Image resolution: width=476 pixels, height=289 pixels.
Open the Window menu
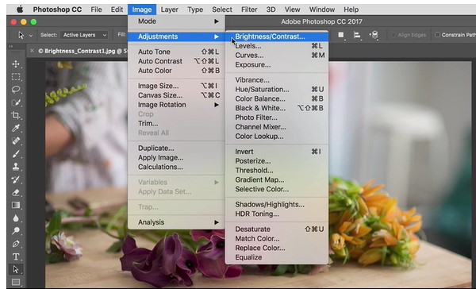pos(322,10)
